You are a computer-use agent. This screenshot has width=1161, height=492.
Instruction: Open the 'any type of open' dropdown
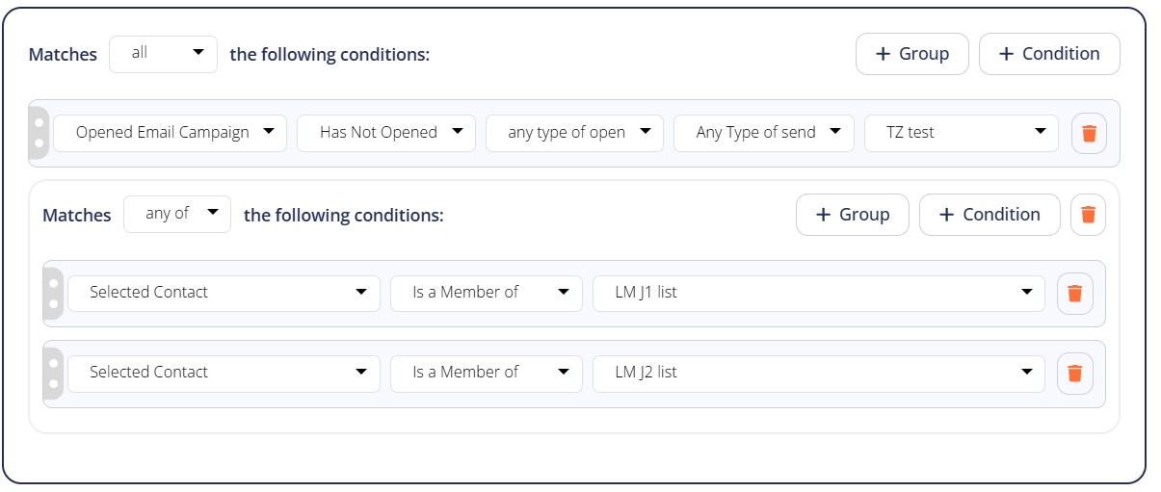click(x=574, y=133)
